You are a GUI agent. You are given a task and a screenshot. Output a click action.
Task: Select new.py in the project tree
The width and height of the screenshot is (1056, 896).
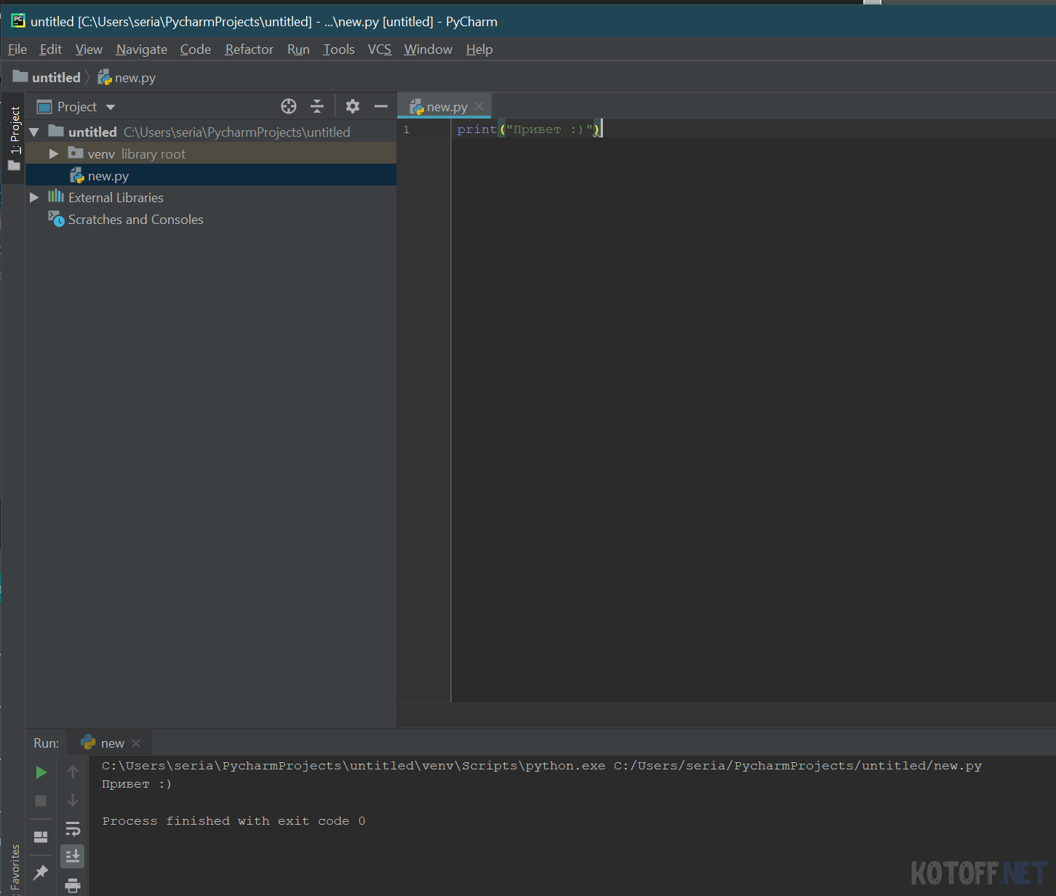click(108, 176)
